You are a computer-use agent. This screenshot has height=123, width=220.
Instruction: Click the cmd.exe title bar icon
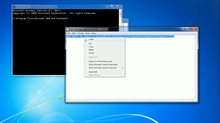point(14,7)
